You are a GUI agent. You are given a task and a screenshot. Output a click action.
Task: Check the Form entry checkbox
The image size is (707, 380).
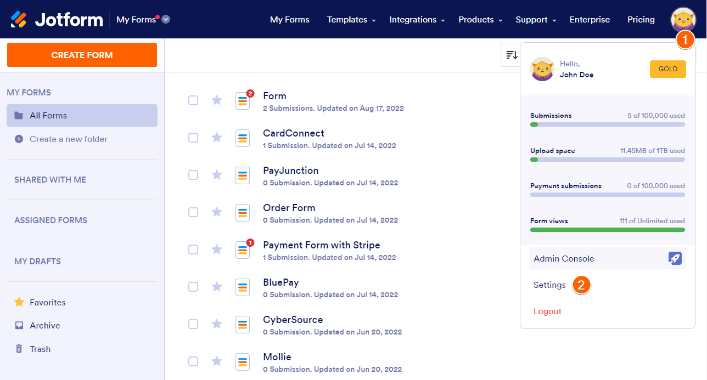tap(193, 100)
